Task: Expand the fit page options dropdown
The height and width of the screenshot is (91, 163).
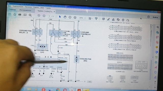Action: point(90,18)
